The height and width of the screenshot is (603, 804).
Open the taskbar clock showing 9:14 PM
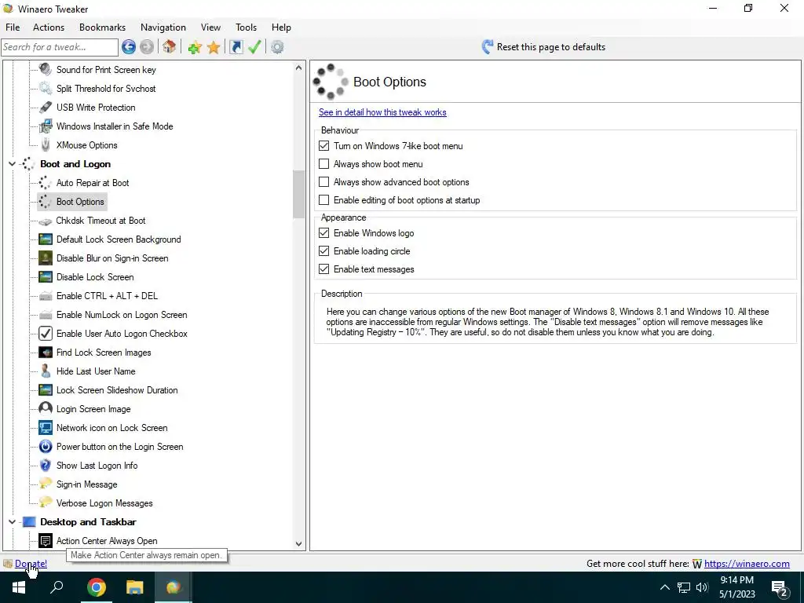pos(736,587)
